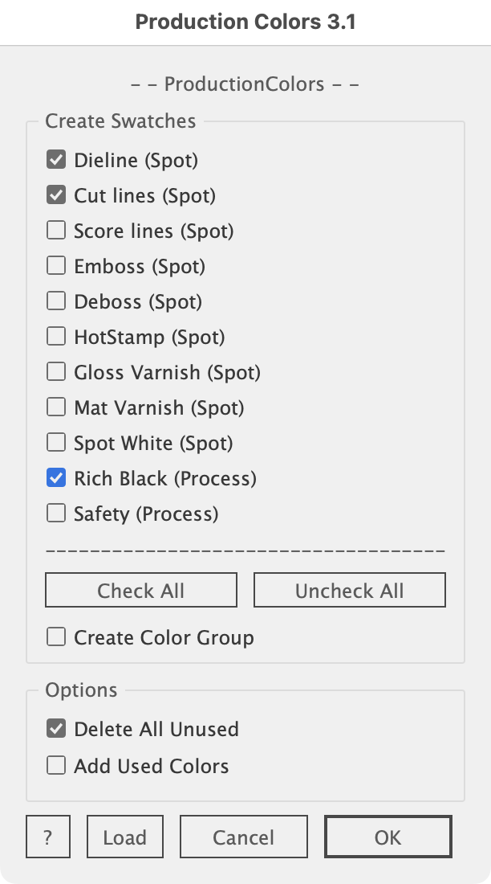
Task: Turn on Gloss Varnish (Spot)
Action: click(56, 372)
